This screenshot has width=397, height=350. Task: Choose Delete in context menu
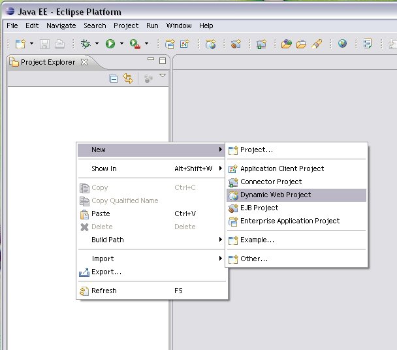tap(151, 227)
